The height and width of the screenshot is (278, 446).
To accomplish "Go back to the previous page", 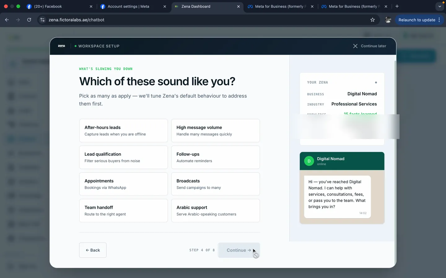I will (7, 20).
